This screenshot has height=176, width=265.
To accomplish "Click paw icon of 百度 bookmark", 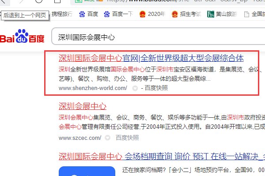I will [82, 14].
